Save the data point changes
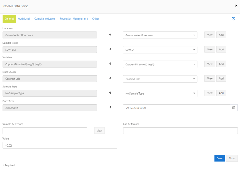This screenshot has height=171, width=240. [x=219, y=158]
